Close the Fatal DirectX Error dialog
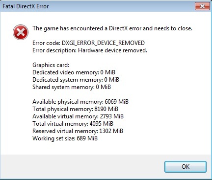Screen dimensions: 212x180 pos(202,6)
